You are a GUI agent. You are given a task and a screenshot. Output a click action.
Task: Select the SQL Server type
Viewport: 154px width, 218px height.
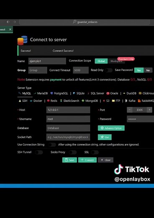tap(96, 93)
